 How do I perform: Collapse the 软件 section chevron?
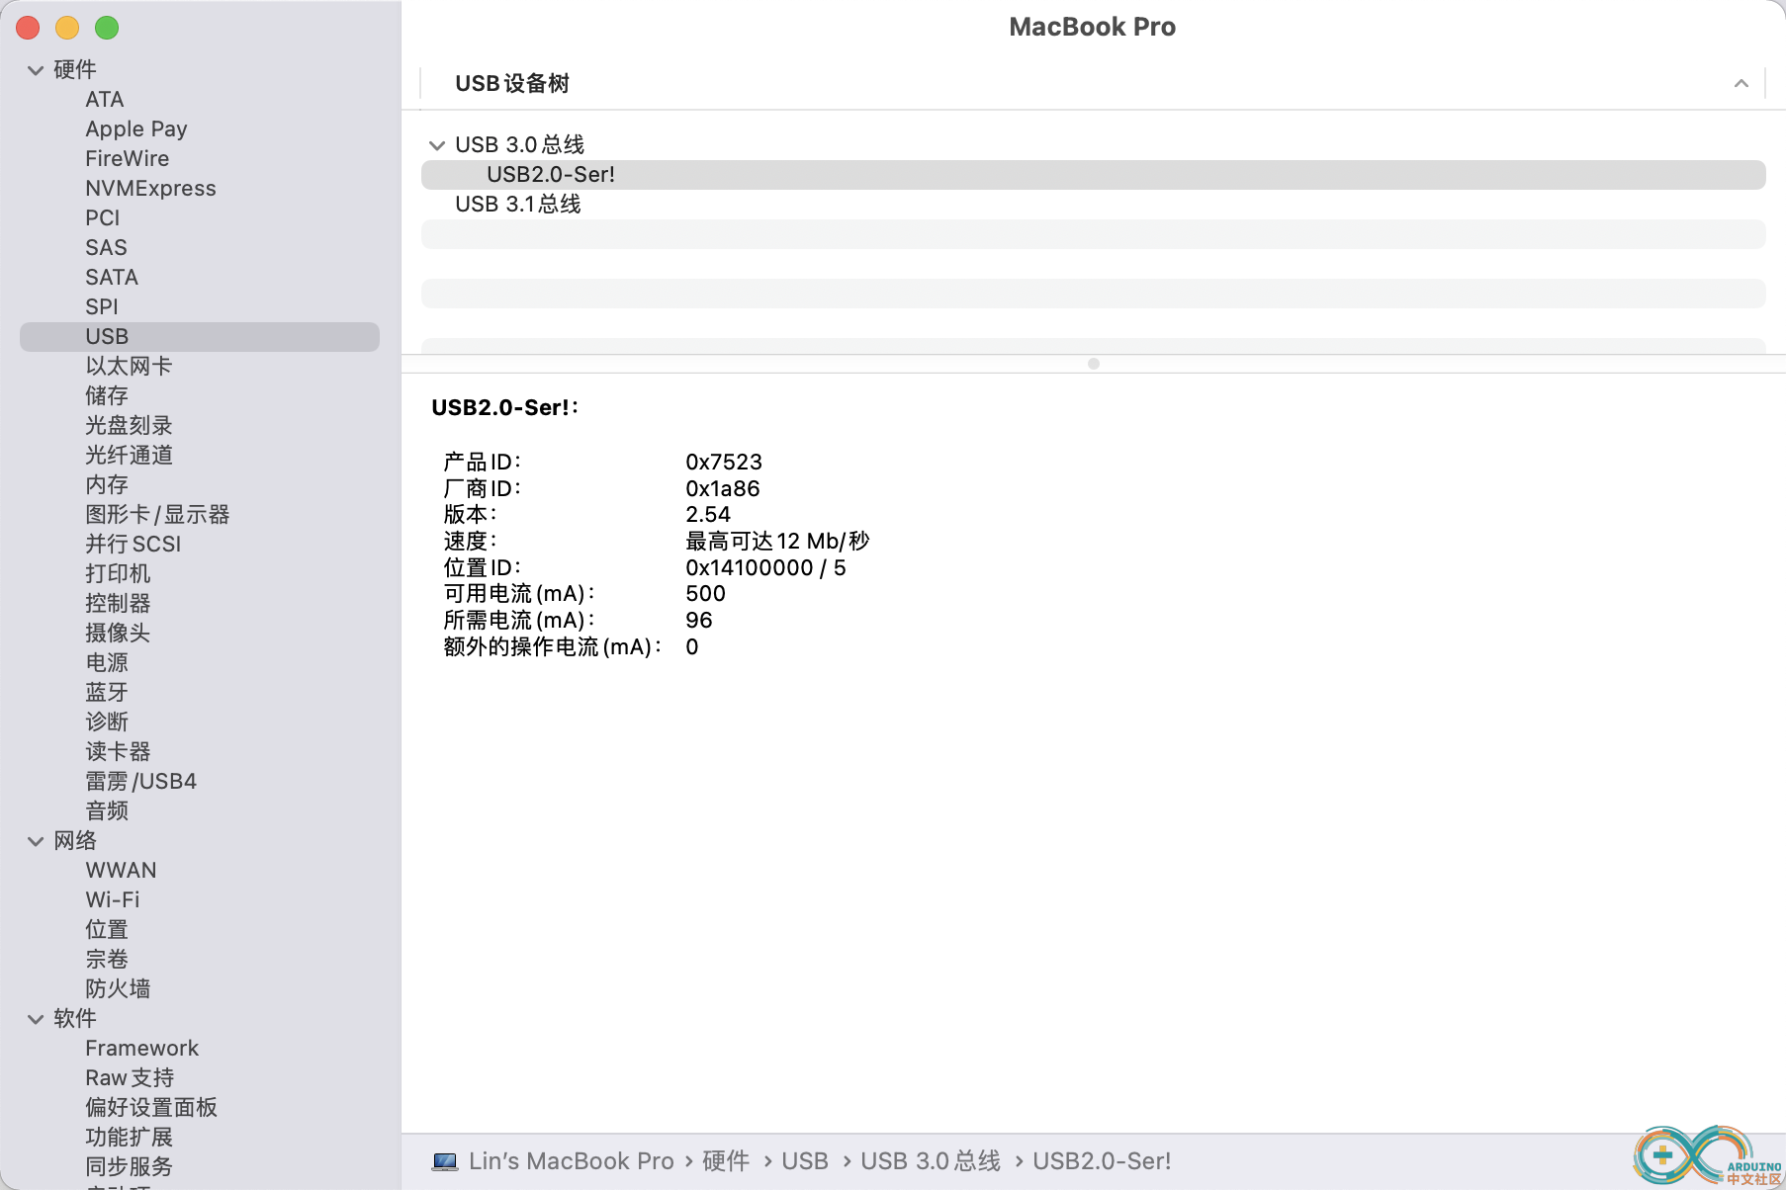36,1019
